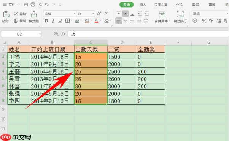Decrease font size with A- icon
The height and width of the screenshot is (141, 229).
tap(106, 14)
